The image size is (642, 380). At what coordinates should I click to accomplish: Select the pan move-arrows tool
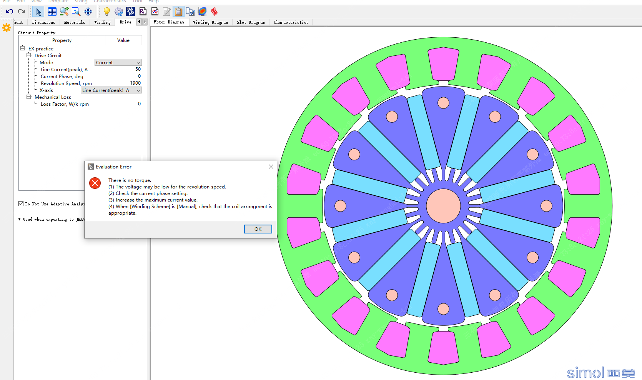pyautogui.click(x=88, y=12)
